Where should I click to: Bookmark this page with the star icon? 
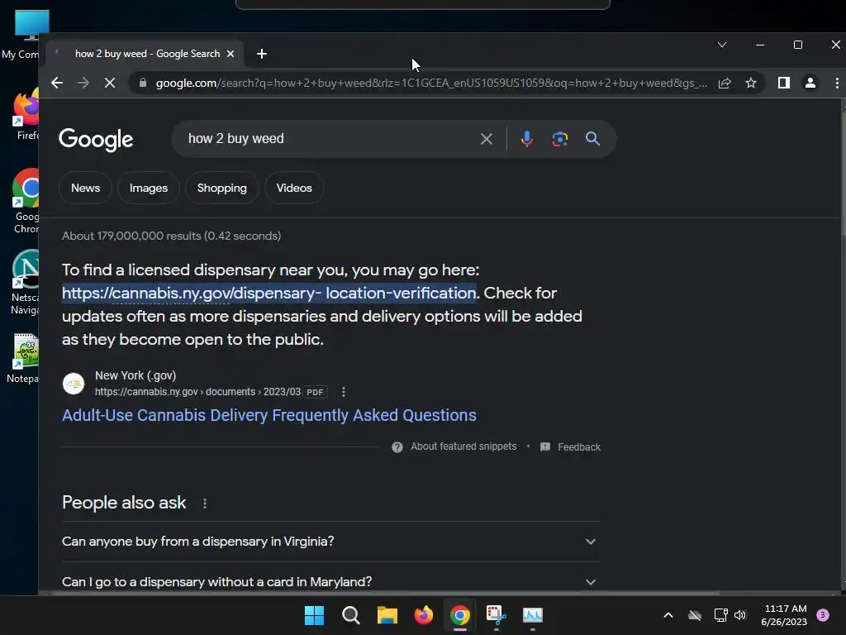coord(750,83)
